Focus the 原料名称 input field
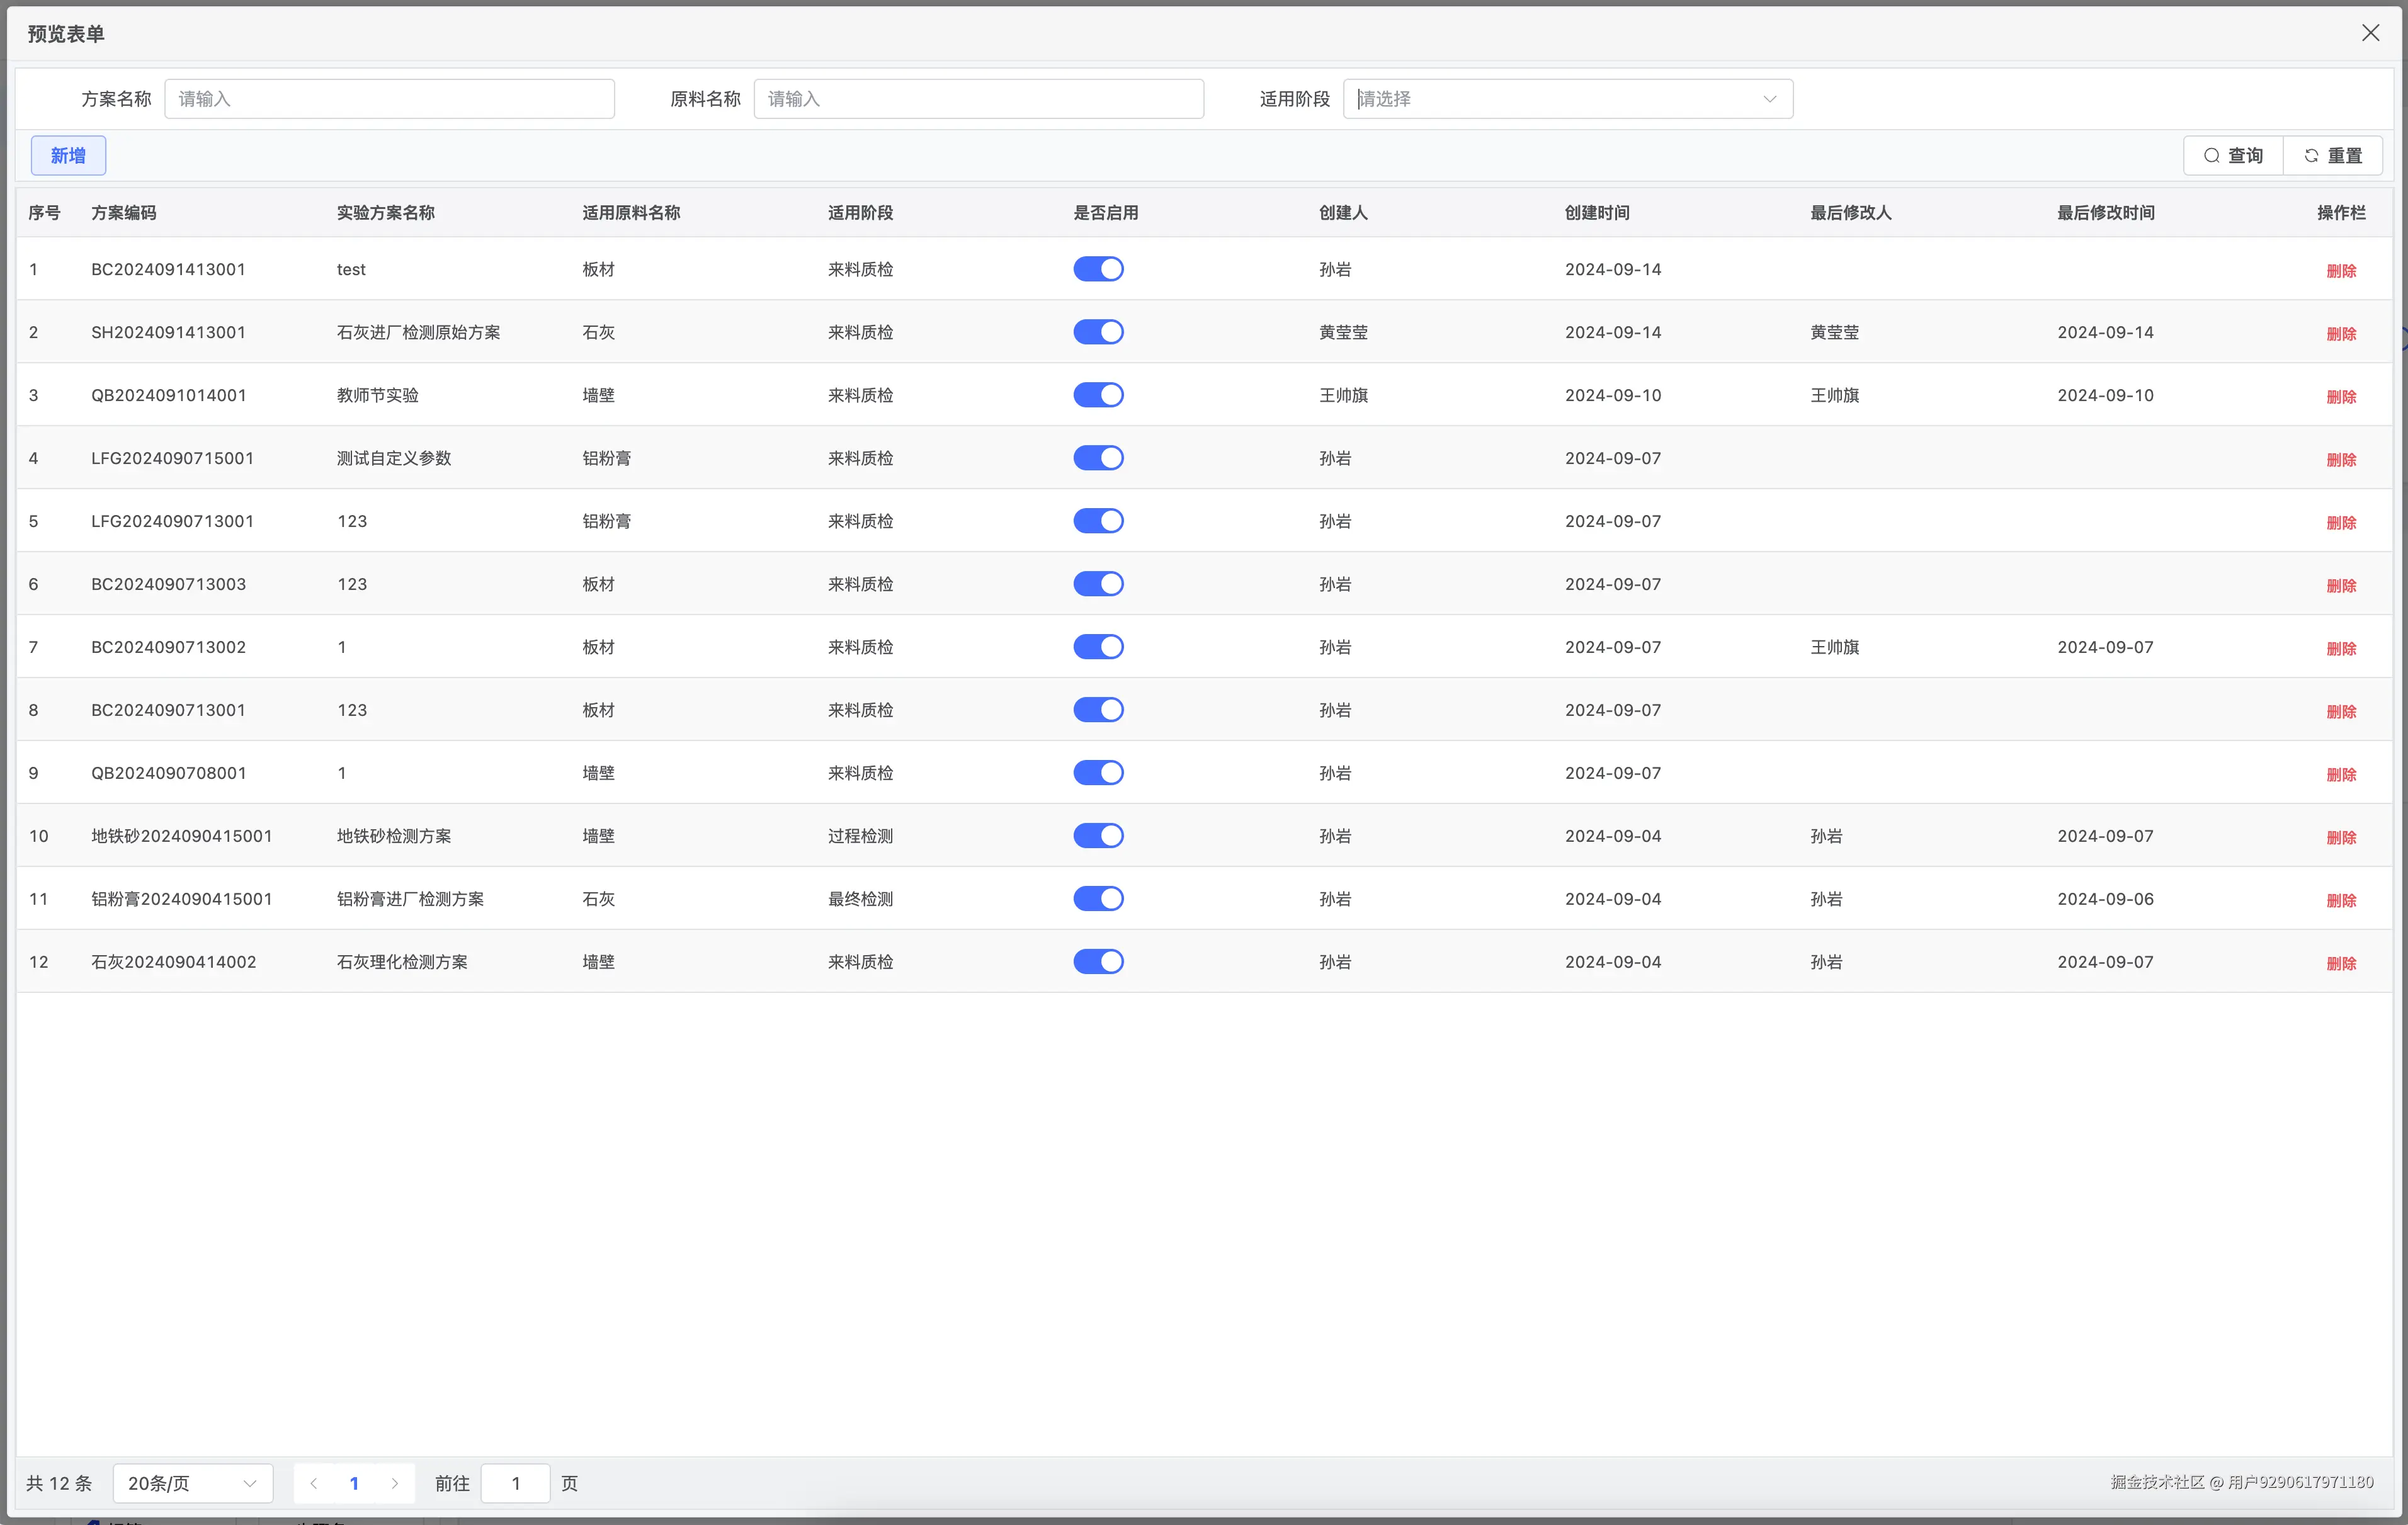This screenshot has height=1525, width=2408. pyautogui.click(x=978, y=99)
